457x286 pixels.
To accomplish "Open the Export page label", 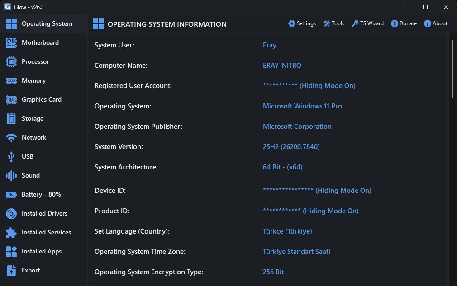I will pyautogui.click(x=31, y=270).
